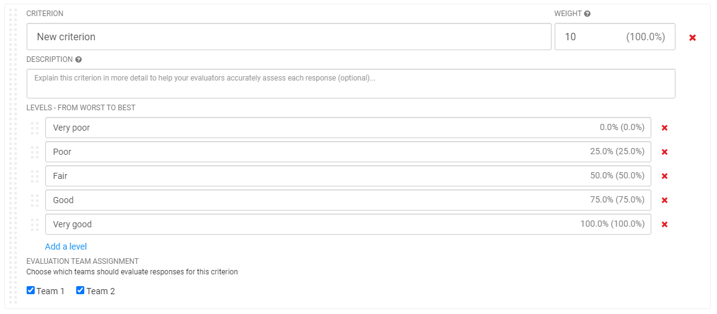Click the Very poor level drag handle
This screenshot has height=314, width=717.
coord(35,128)
